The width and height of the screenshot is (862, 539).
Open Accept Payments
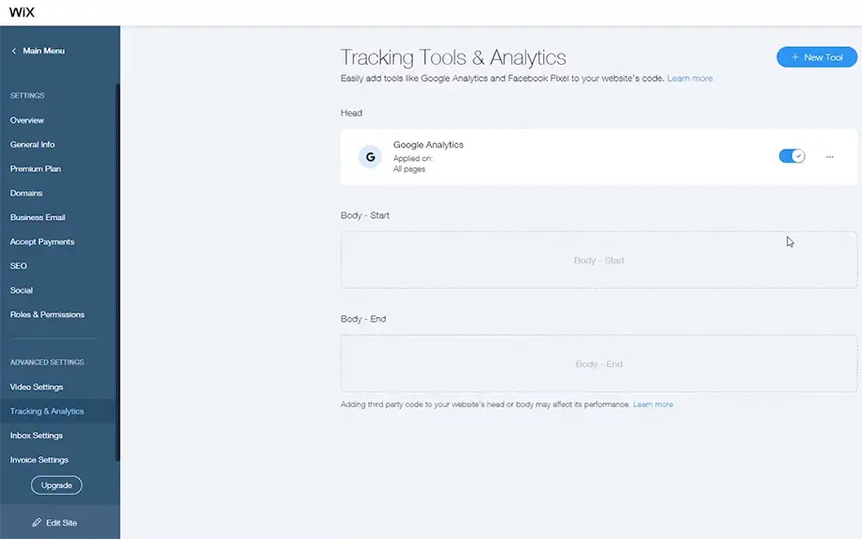pos(41,242)
